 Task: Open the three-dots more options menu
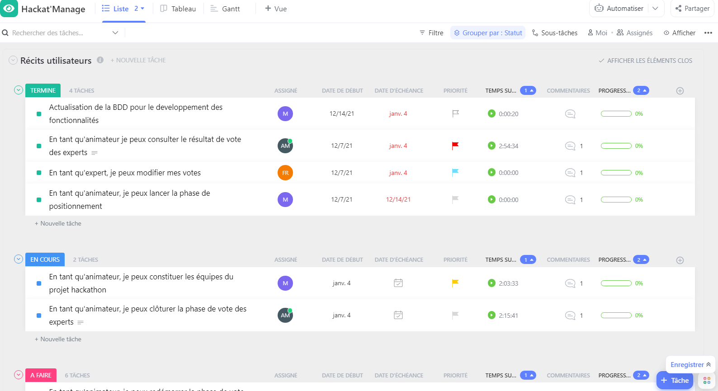pos(708,33)
